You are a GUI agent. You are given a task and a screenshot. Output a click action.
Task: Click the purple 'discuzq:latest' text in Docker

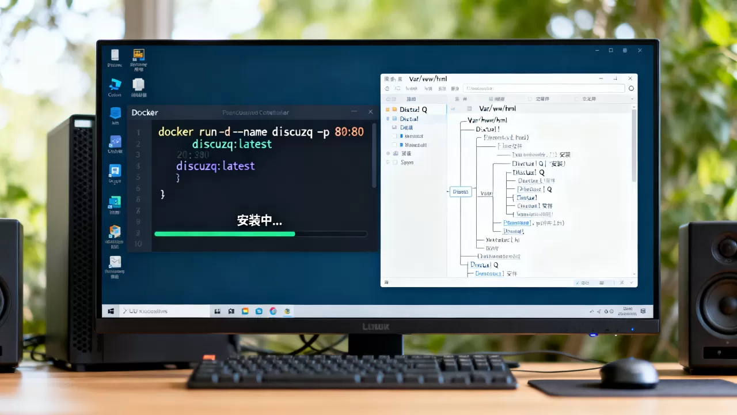215,165
